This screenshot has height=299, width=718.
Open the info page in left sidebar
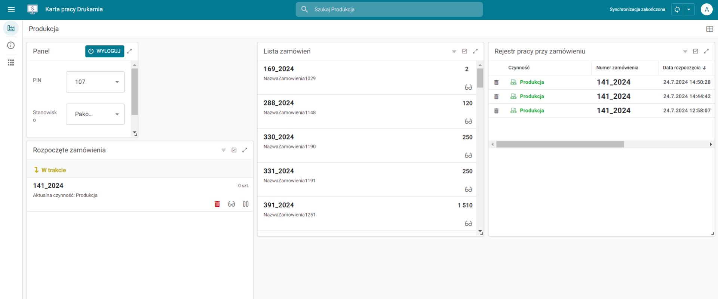point(11,45)
